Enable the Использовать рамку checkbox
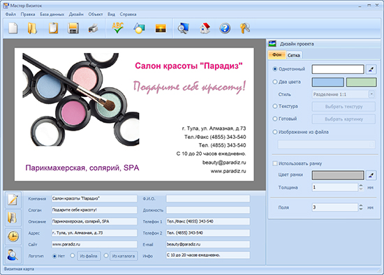384x275 pixels. click(275, 163)
